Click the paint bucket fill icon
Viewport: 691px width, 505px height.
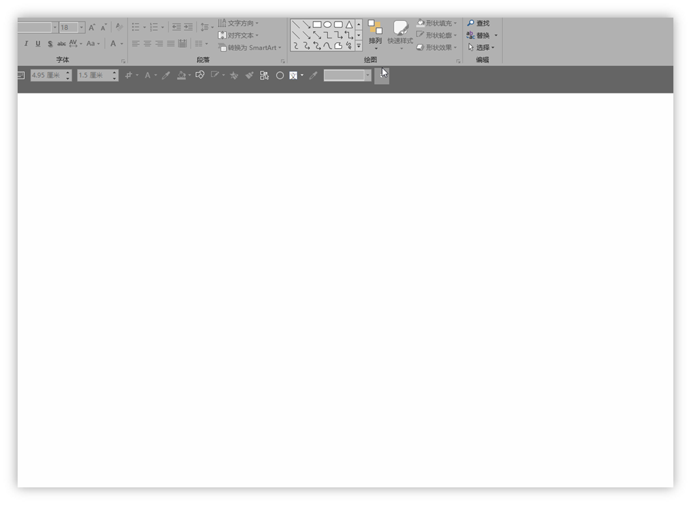181,75
